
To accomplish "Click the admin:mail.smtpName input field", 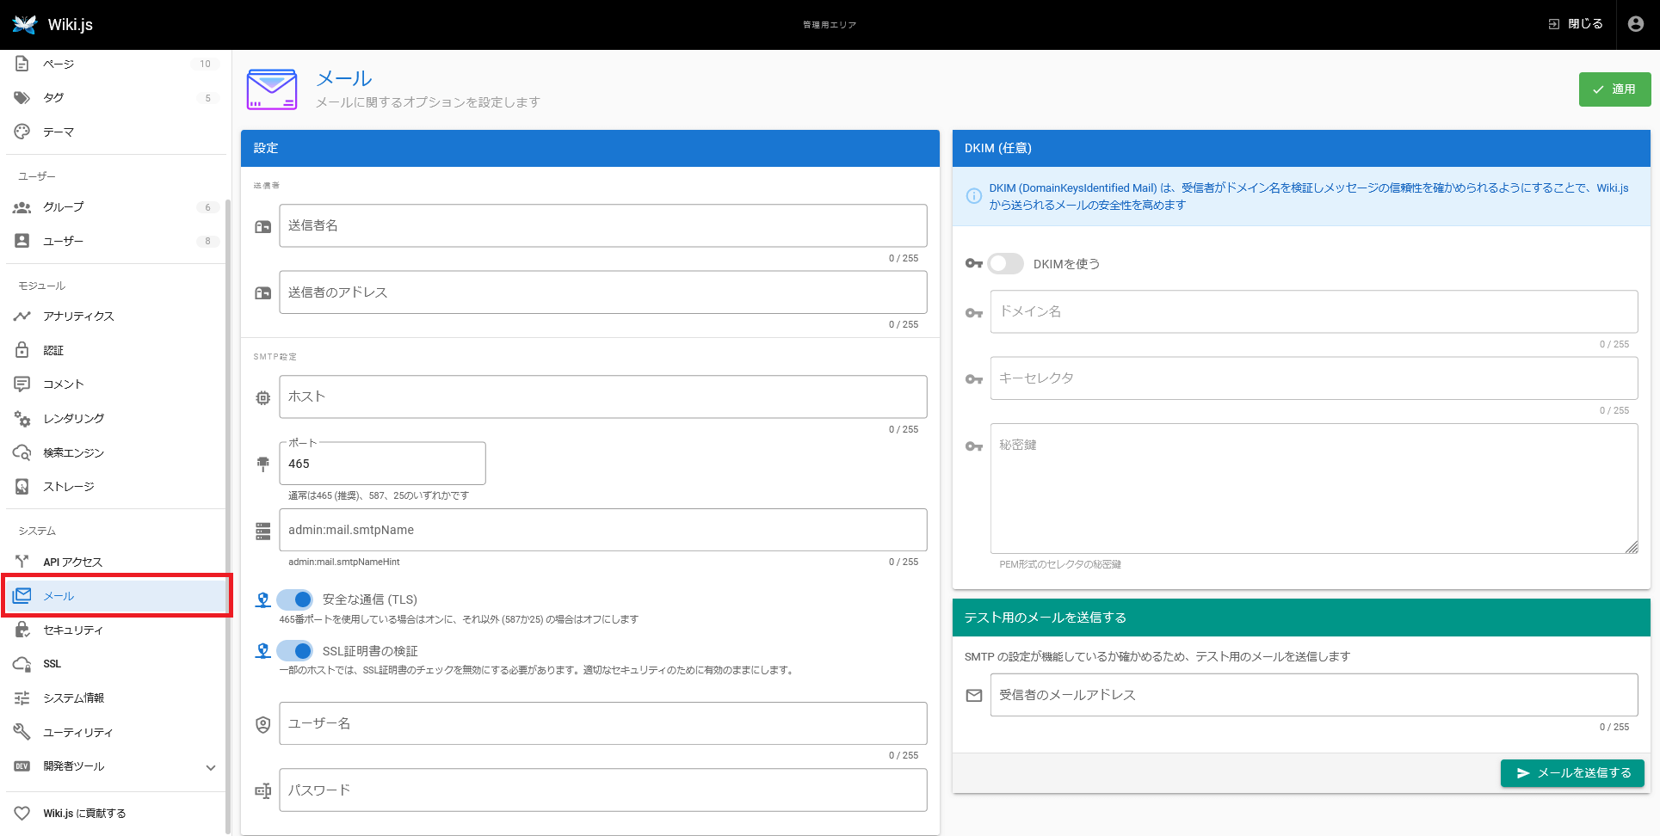I will tap(602, 530).
